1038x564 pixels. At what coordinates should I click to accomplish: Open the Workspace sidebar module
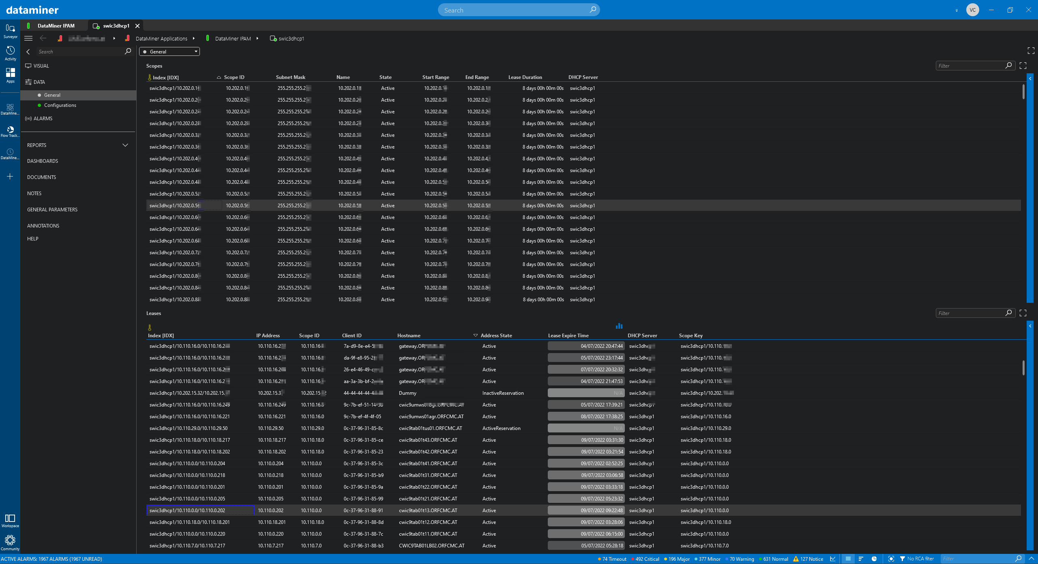pyautogui.click(x=10, y=521)
